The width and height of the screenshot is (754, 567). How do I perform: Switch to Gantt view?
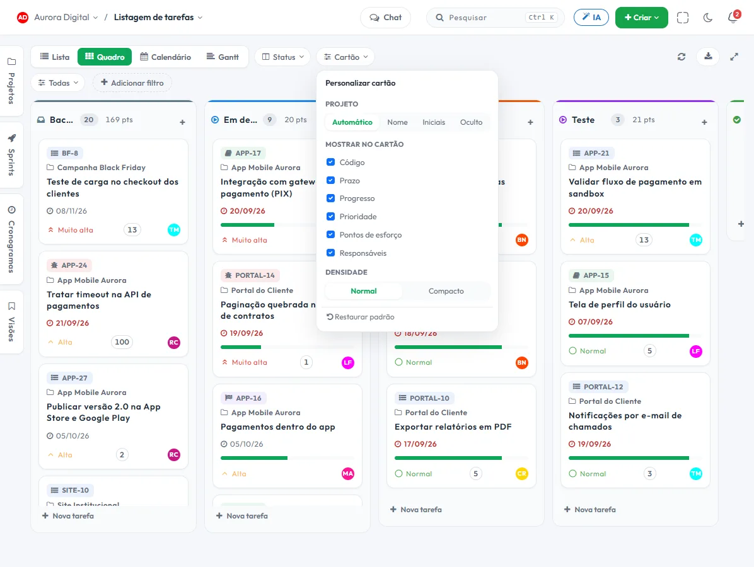point(223,57)
